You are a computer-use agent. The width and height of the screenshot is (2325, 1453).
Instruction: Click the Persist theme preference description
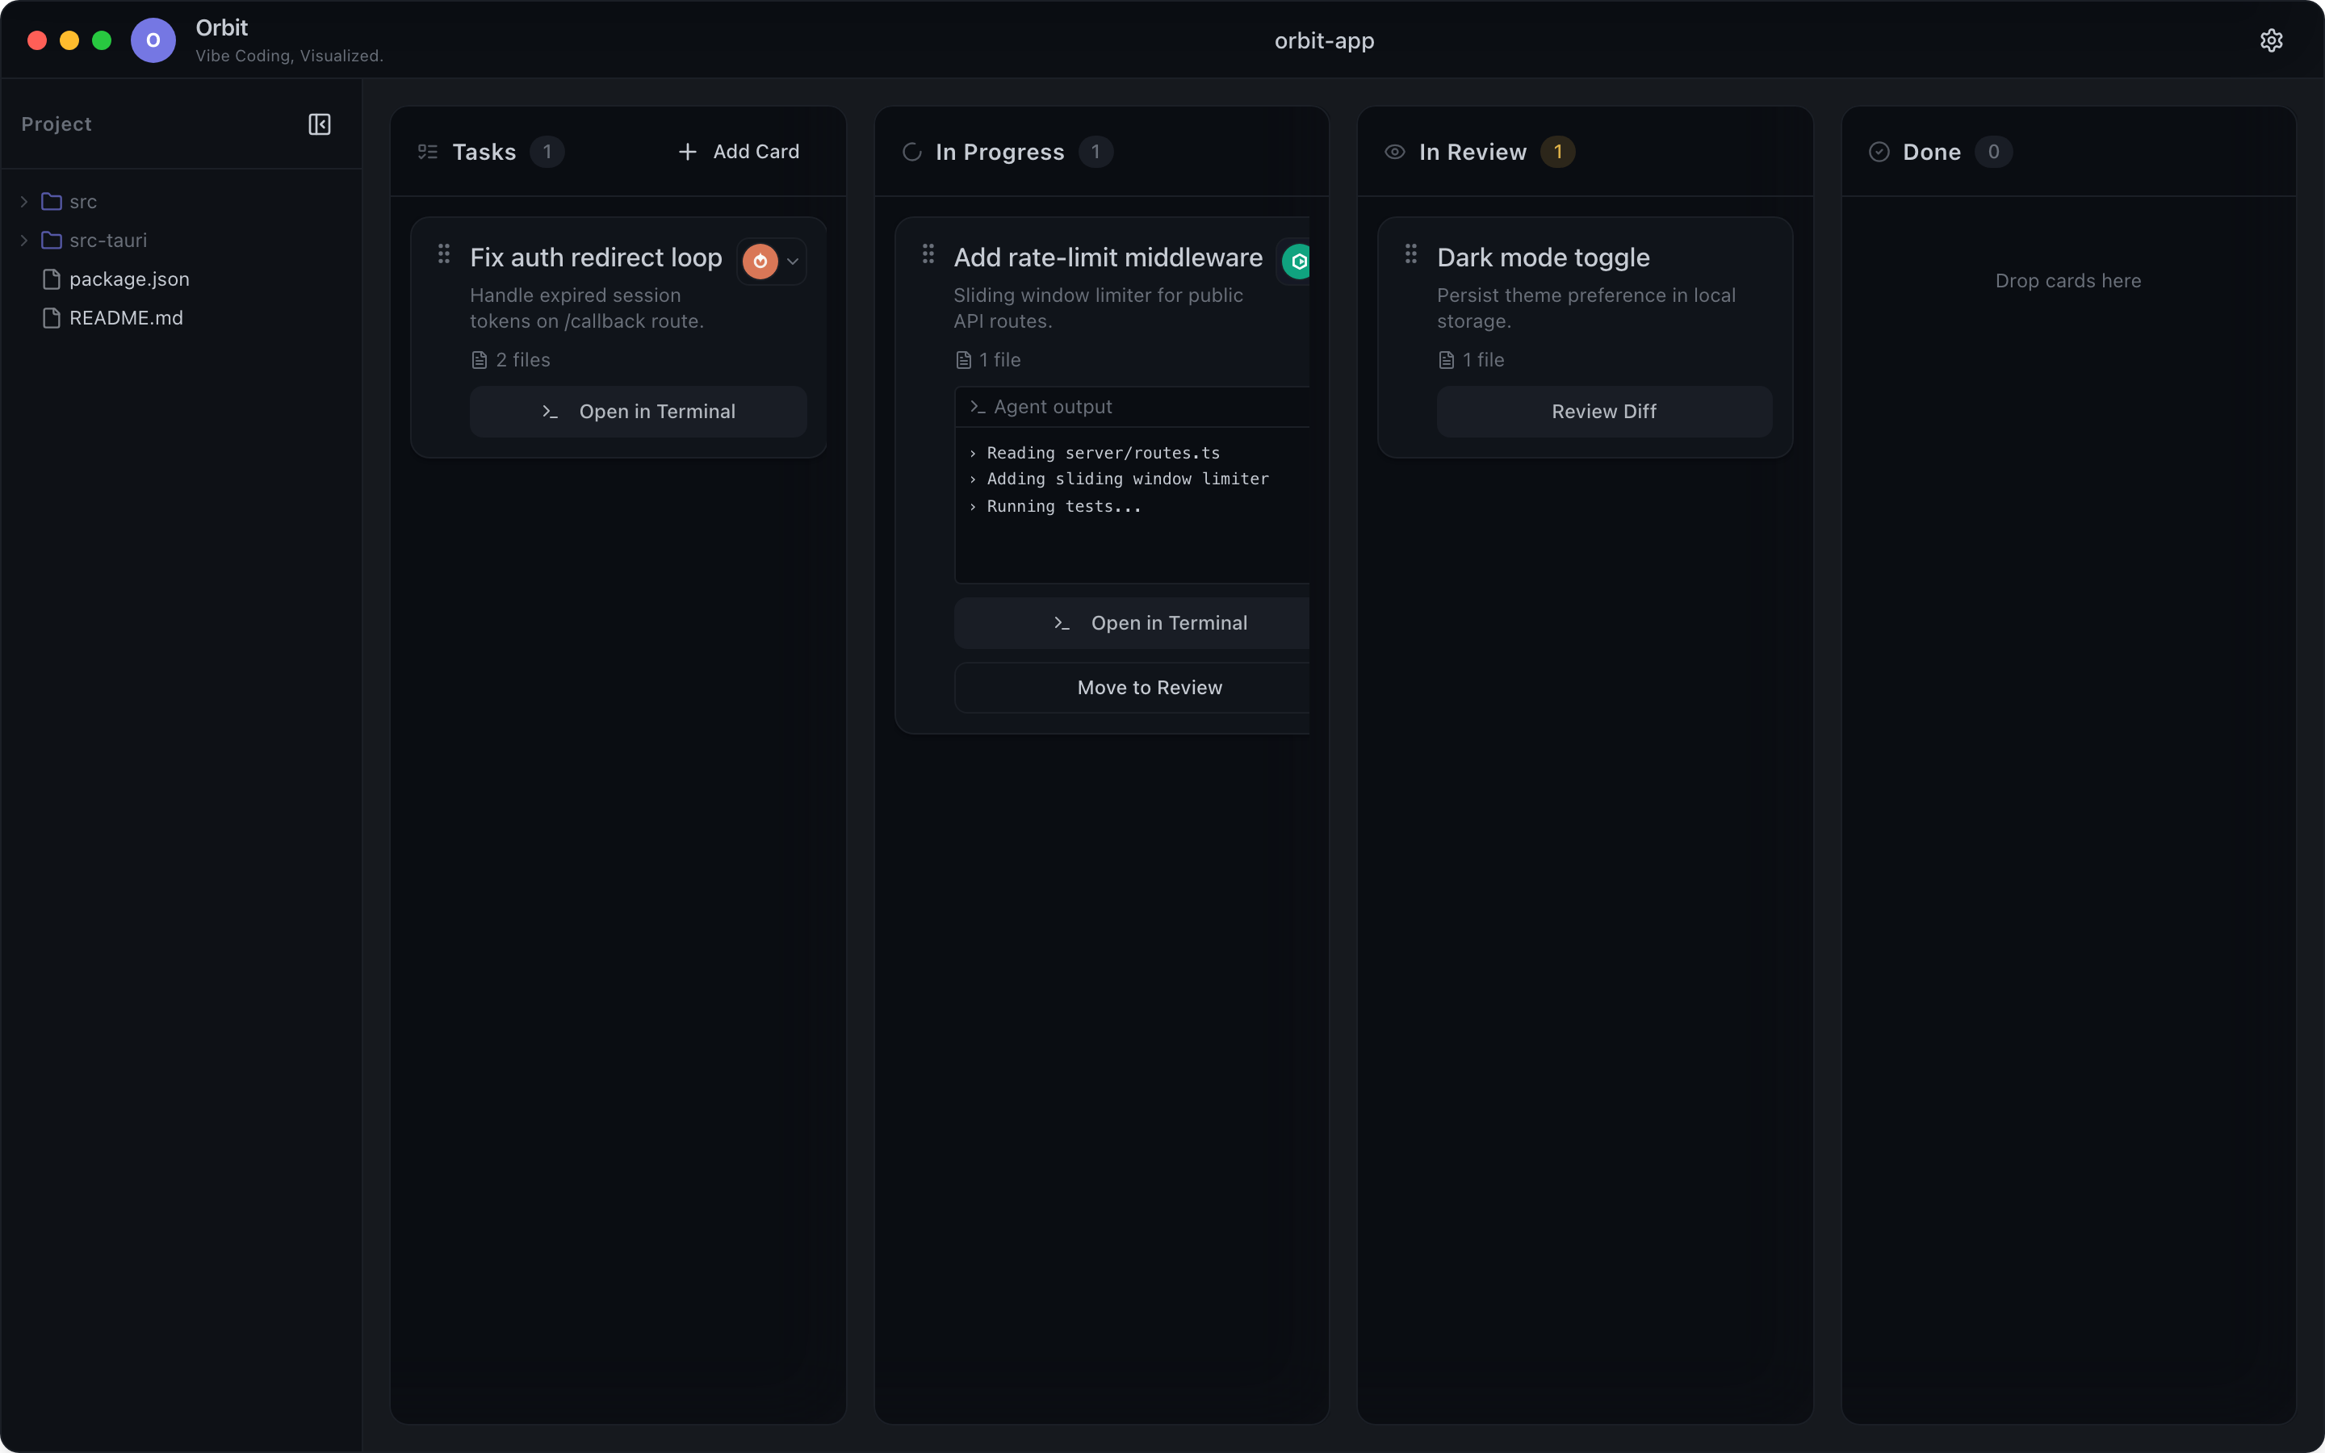(1586, 308)
